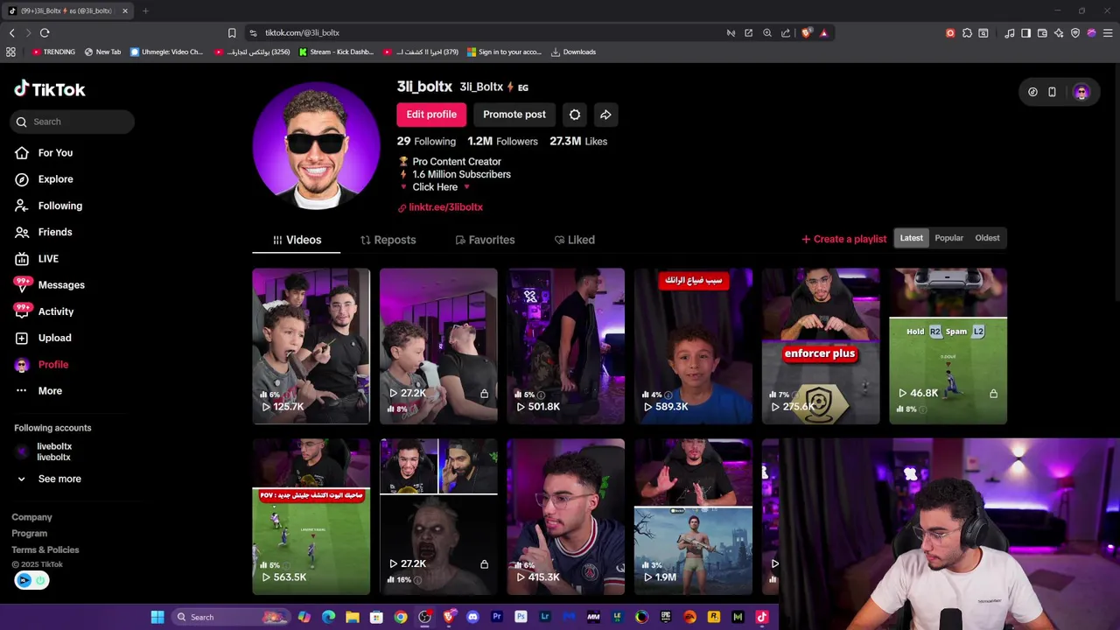Open Program footer link

click(30, 534)
